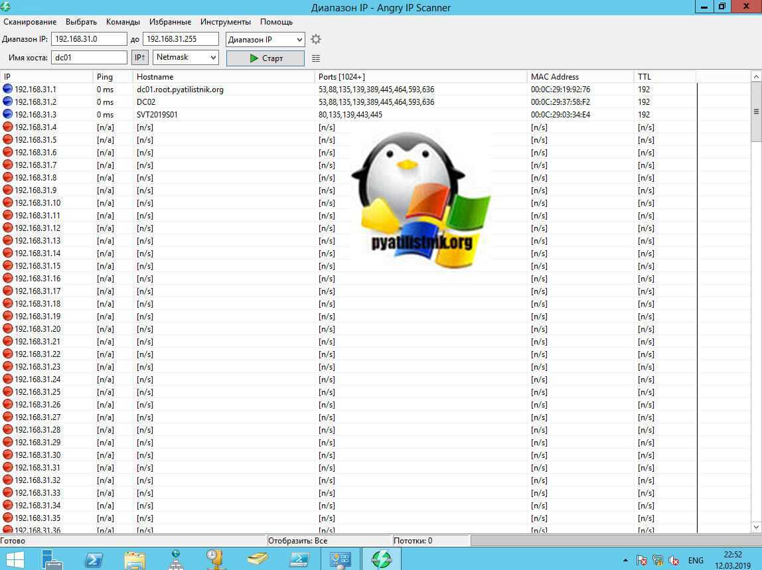Open the Сканирование menu
Image resolution: width=762 pixels, height=570 pixels.
[x=30, y=22]
